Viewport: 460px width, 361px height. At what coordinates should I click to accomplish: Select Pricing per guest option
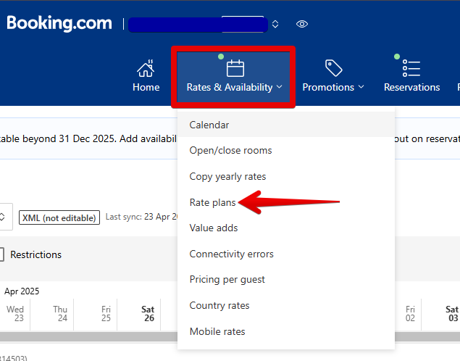point(286,279)
